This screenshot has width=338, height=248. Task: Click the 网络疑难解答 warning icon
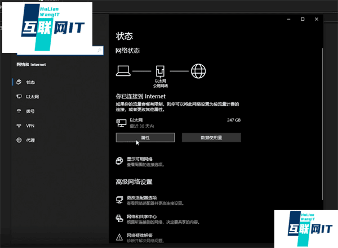click(119, 237)
